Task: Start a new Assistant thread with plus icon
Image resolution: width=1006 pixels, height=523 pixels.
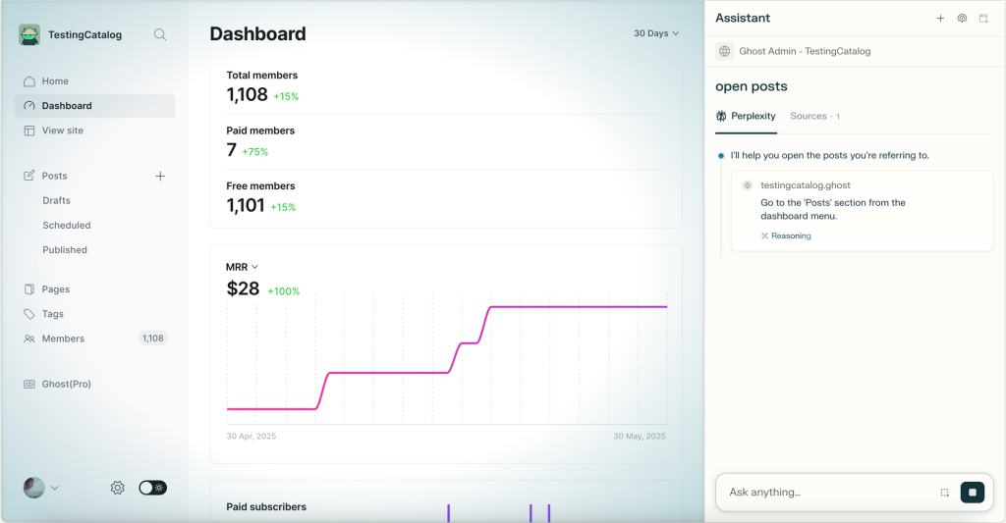Action: (940, 19)
